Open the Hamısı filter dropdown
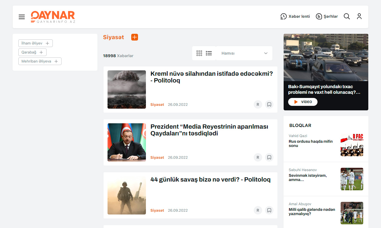Image resolution: width=381 pixels, height=228 pixels. click(x=244, y=53)
